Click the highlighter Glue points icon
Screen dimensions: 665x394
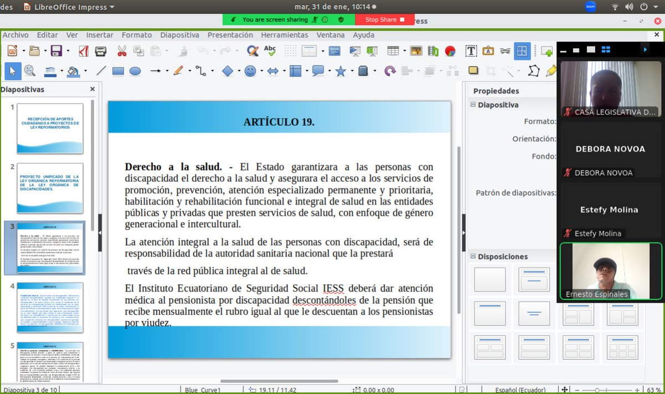(551, 71)
